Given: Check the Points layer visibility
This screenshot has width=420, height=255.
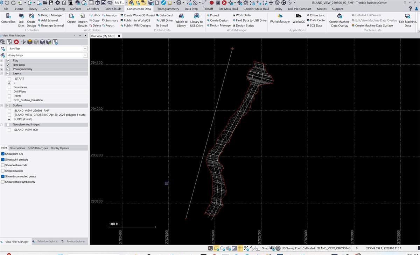Looking at the screenshot, I should pyautogui.click(x=9, y=96).
